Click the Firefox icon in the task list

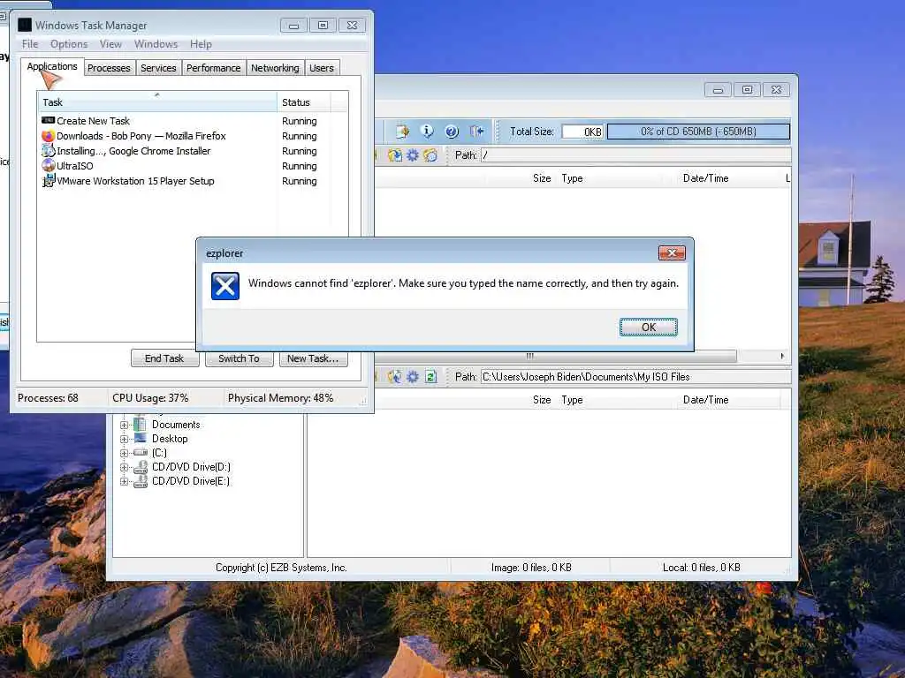48,136
